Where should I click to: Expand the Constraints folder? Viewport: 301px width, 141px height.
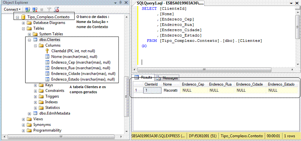point(35,91)
